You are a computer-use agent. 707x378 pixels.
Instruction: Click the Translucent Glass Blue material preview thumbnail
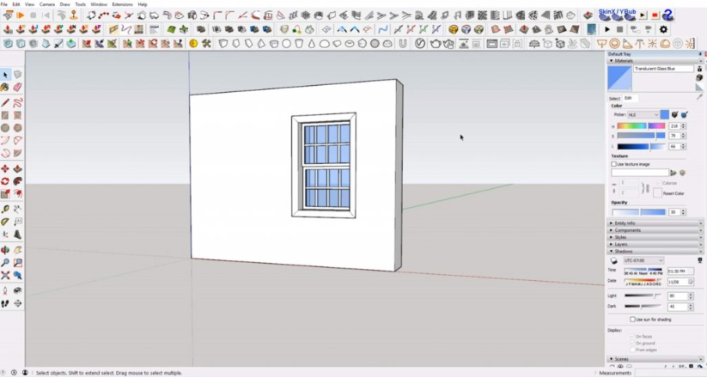[619, 78]
